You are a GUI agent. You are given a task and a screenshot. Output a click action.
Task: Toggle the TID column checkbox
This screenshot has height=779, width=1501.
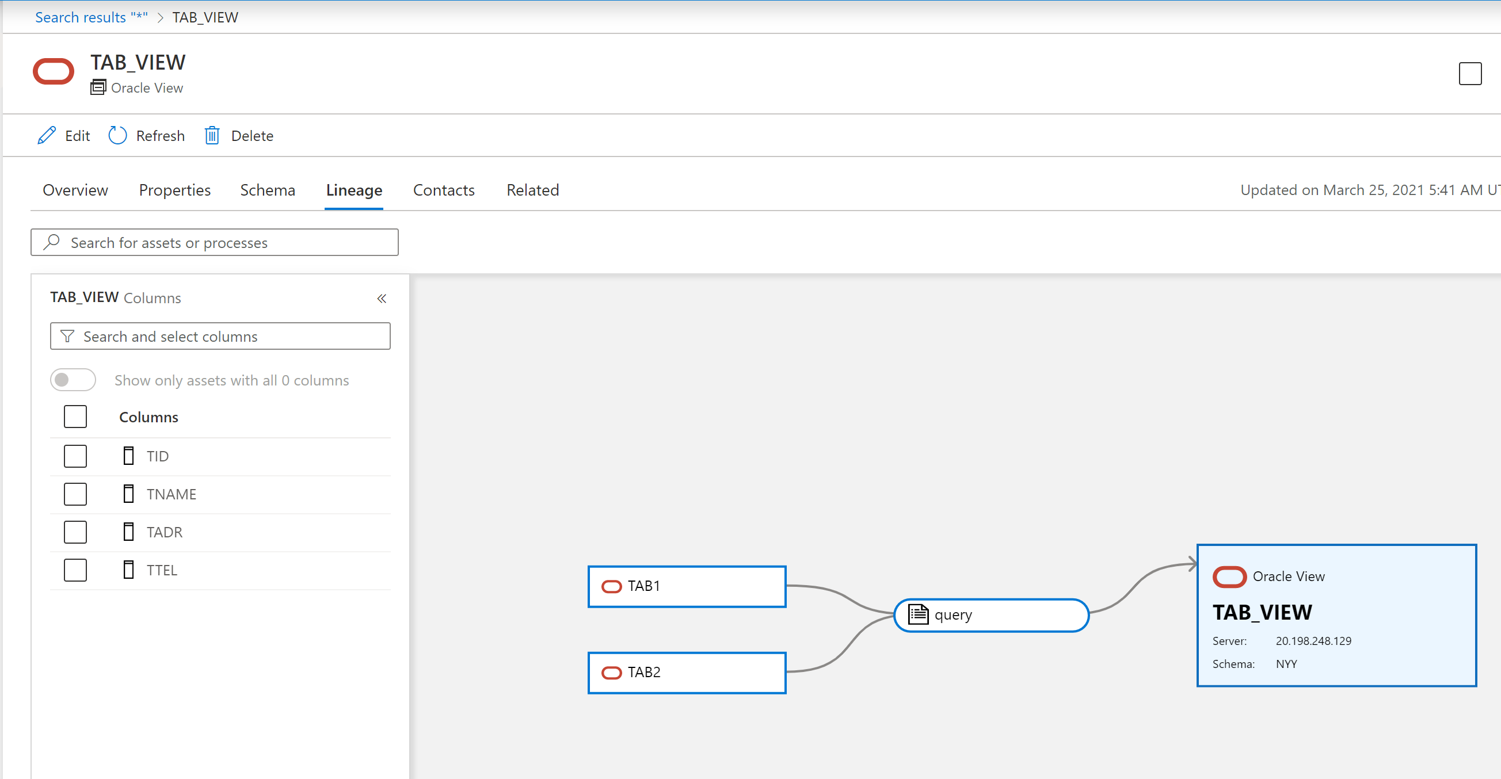(75, 456)
